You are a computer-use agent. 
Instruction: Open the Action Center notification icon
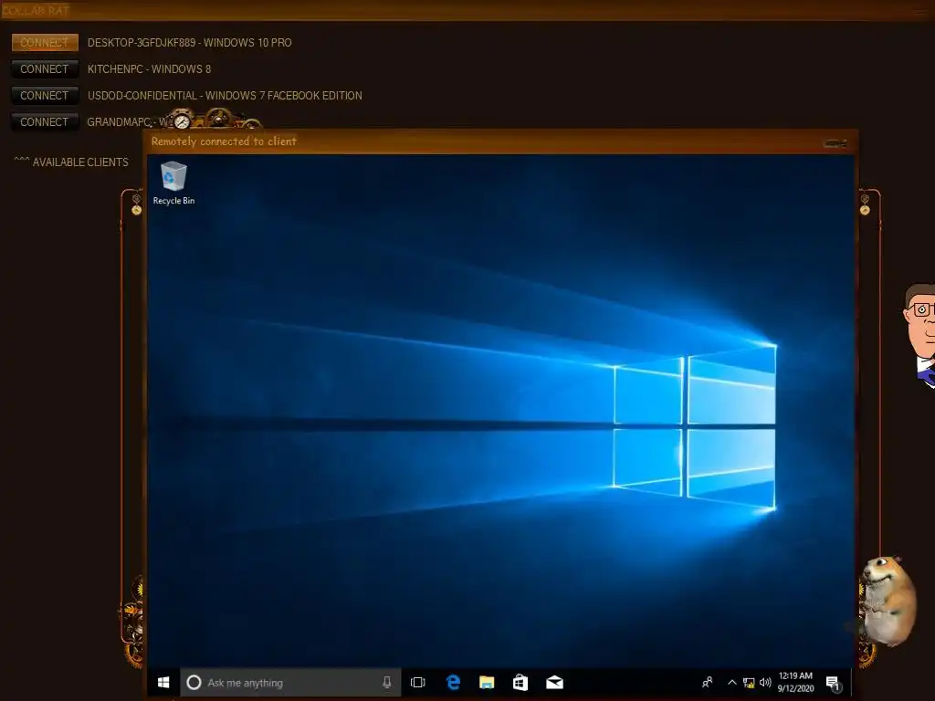833,683
